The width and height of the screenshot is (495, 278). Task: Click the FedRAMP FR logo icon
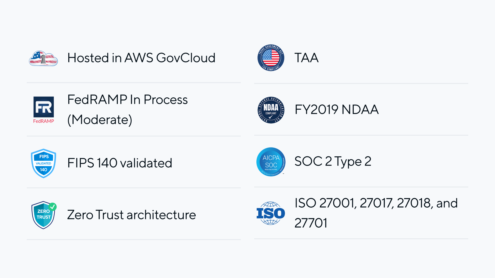click(43, 107)
